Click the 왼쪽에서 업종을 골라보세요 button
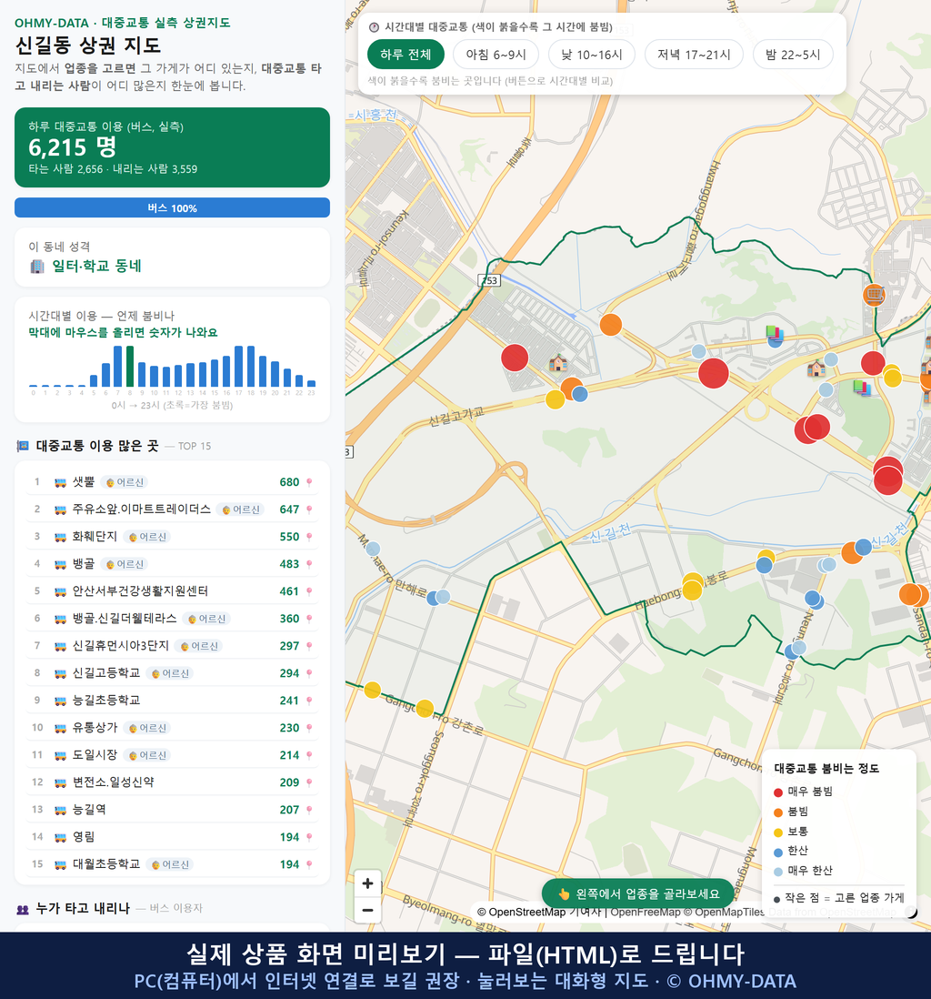The height and width of the screenshot is (999, 931). pos(638,893)
